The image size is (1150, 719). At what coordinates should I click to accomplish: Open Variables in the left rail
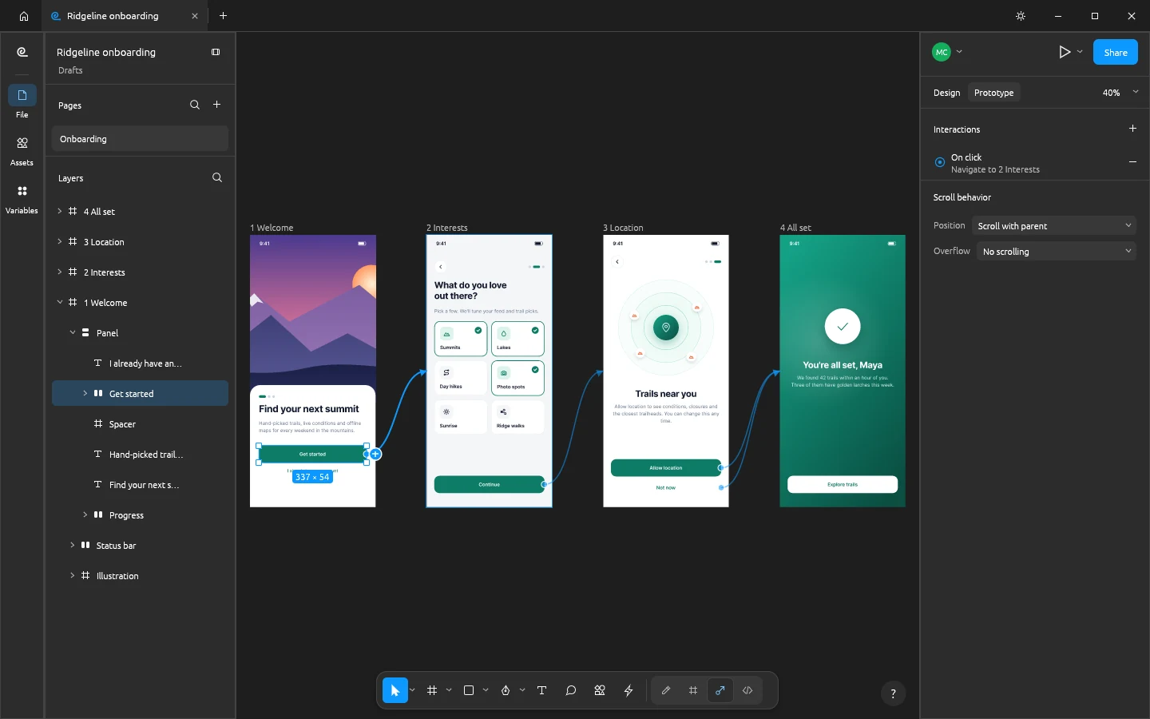tap(22, 198)
